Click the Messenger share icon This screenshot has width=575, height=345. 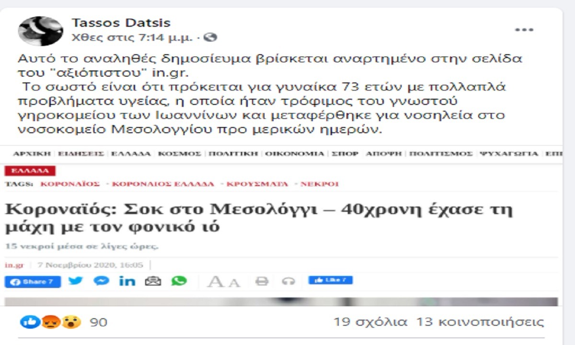101,281
